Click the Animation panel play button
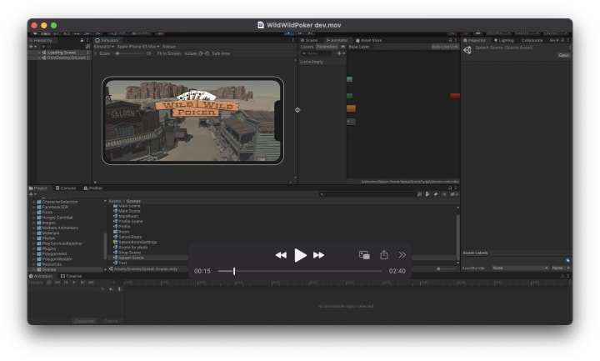Viewport: 600px width, 361px height. [74, 283]
